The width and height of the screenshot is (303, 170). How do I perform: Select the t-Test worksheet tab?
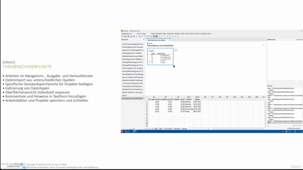[x=160, y=128]
